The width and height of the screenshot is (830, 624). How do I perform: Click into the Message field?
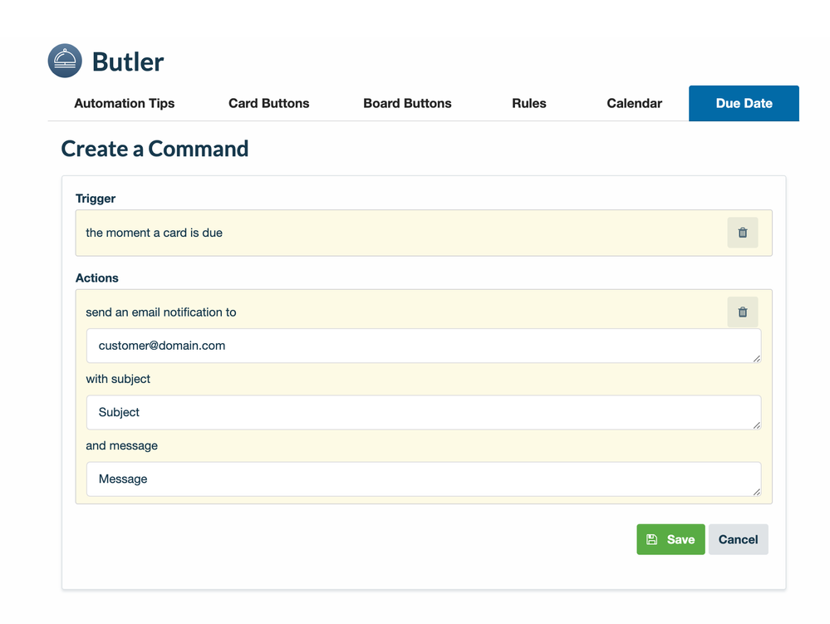click(x=424, y=479)
